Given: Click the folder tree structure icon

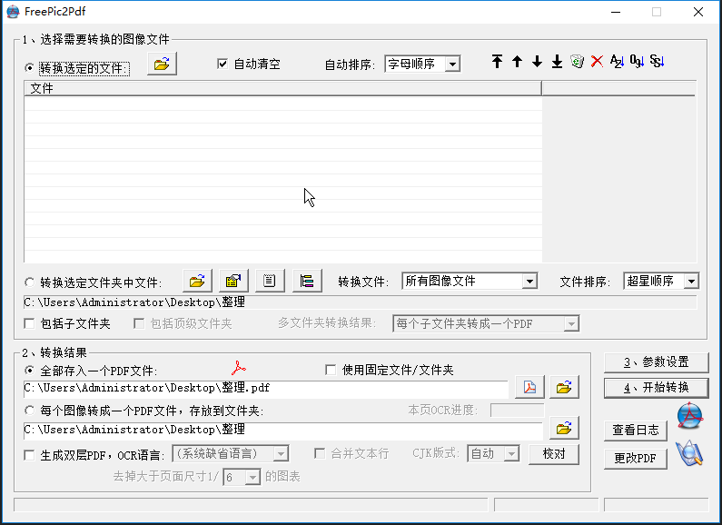Looking at the screenshot, I should coord(307,282).
